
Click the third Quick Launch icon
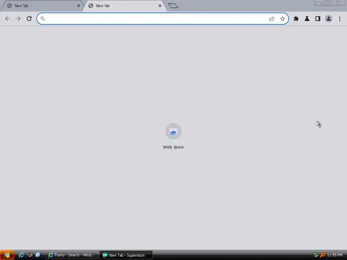click(x=38, y=255)
